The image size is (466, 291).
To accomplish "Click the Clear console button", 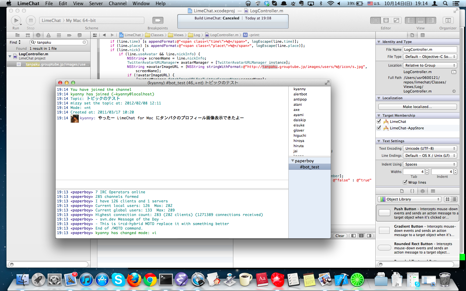I will [x=340, y=236].
